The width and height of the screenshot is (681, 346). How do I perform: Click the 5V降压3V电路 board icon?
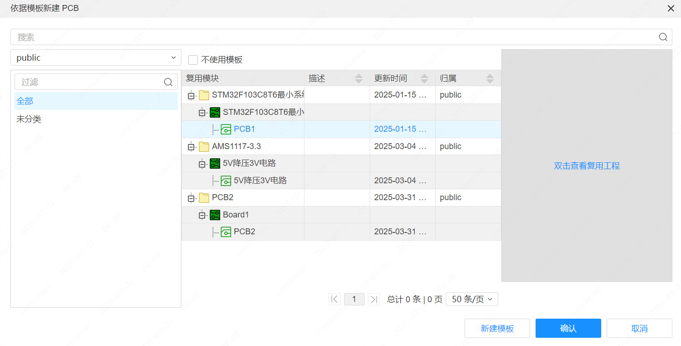[x=215, y=163]
